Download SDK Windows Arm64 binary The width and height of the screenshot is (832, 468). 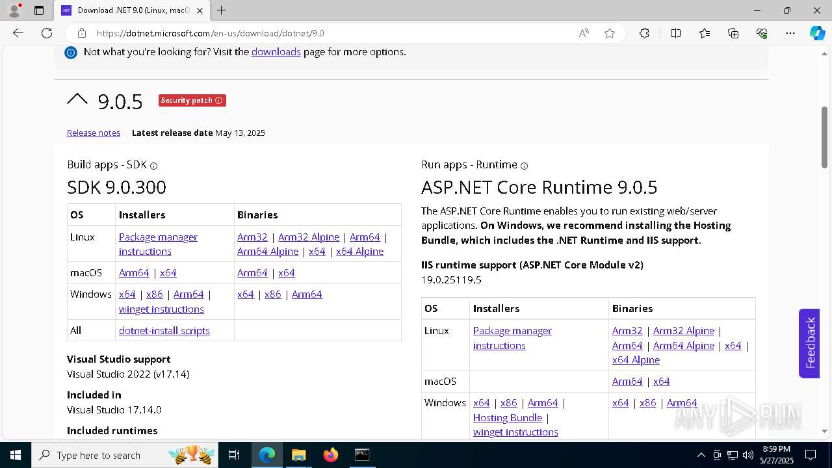[307, 294]
